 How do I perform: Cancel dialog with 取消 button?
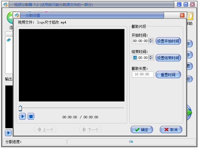click(x=171, y=130)
